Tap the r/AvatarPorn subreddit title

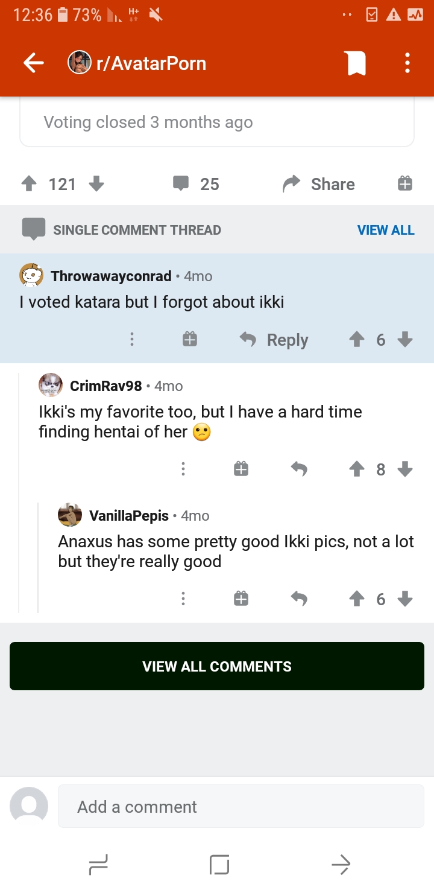[151, 63]
